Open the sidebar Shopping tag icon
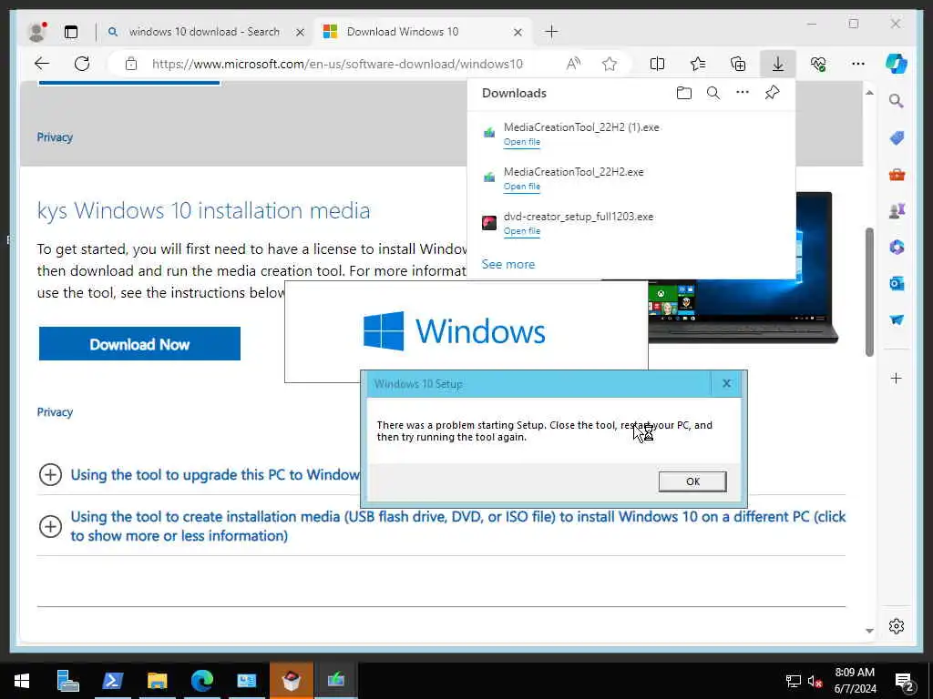Viewport: 933px width, 699px height. pos(897,138)
